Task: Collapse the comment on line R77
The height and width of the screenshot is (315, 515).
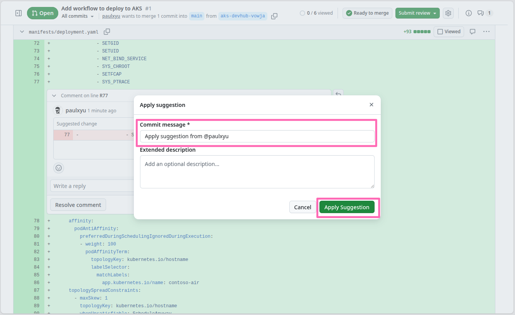Action: (x=54, y=95)
